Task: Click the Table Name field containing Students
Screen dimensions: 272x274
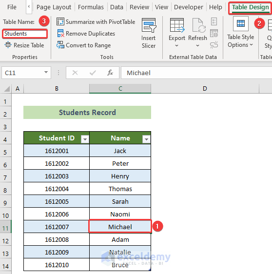Action: point(25,34)
